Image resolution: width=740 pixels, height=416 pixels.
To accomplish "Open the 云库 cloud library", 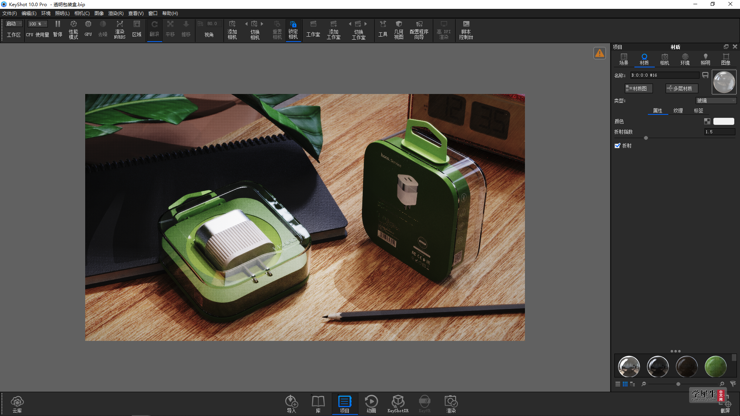I will coord(17,404).
